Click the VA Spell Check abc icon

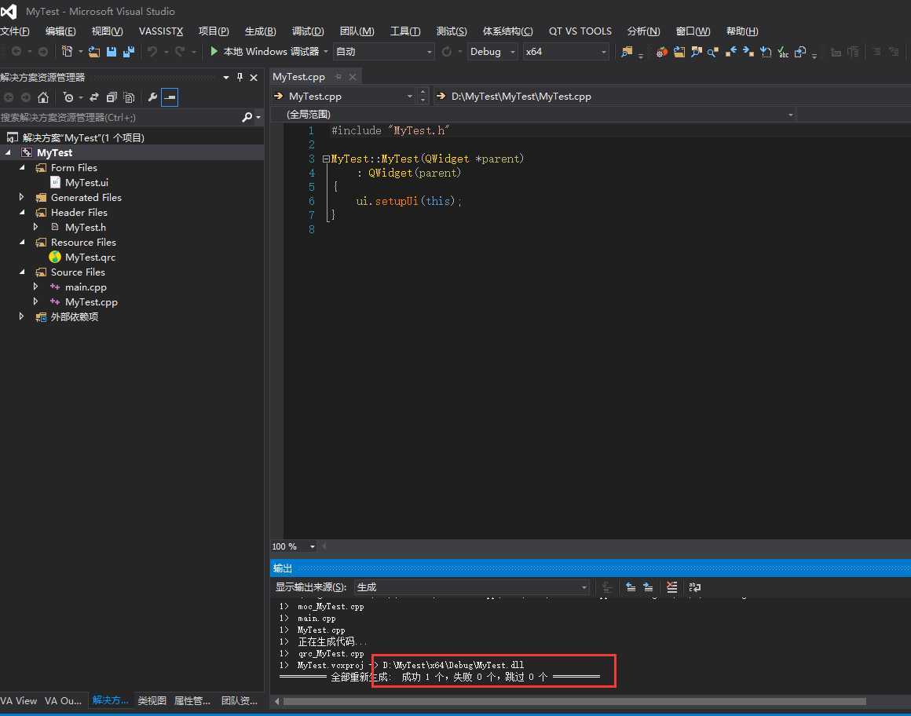pyautogui.click(x=783, y=52)
